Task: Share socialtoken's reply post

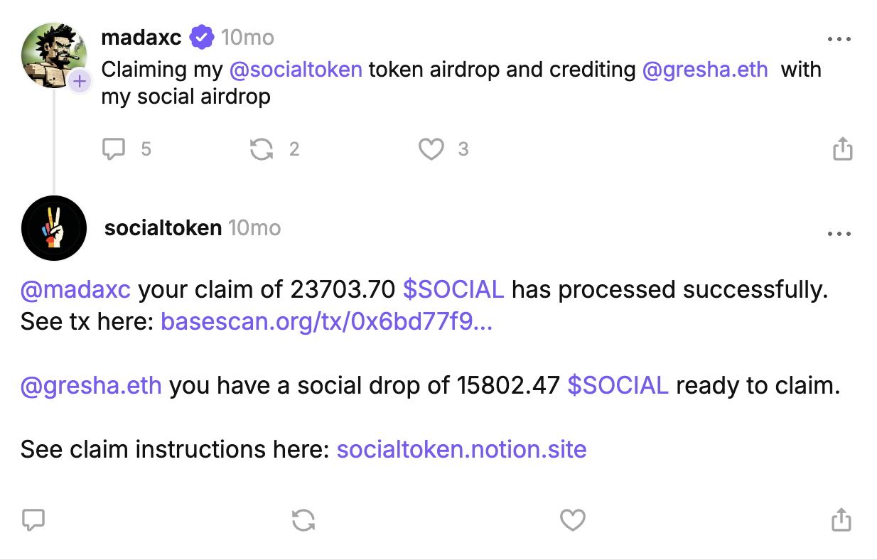Action: [x=841, y=520]
